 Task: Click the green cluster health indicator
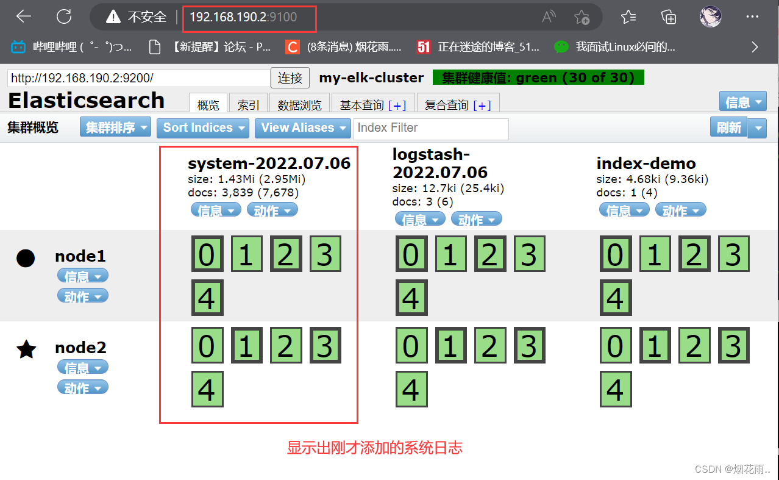click(538, 77)
